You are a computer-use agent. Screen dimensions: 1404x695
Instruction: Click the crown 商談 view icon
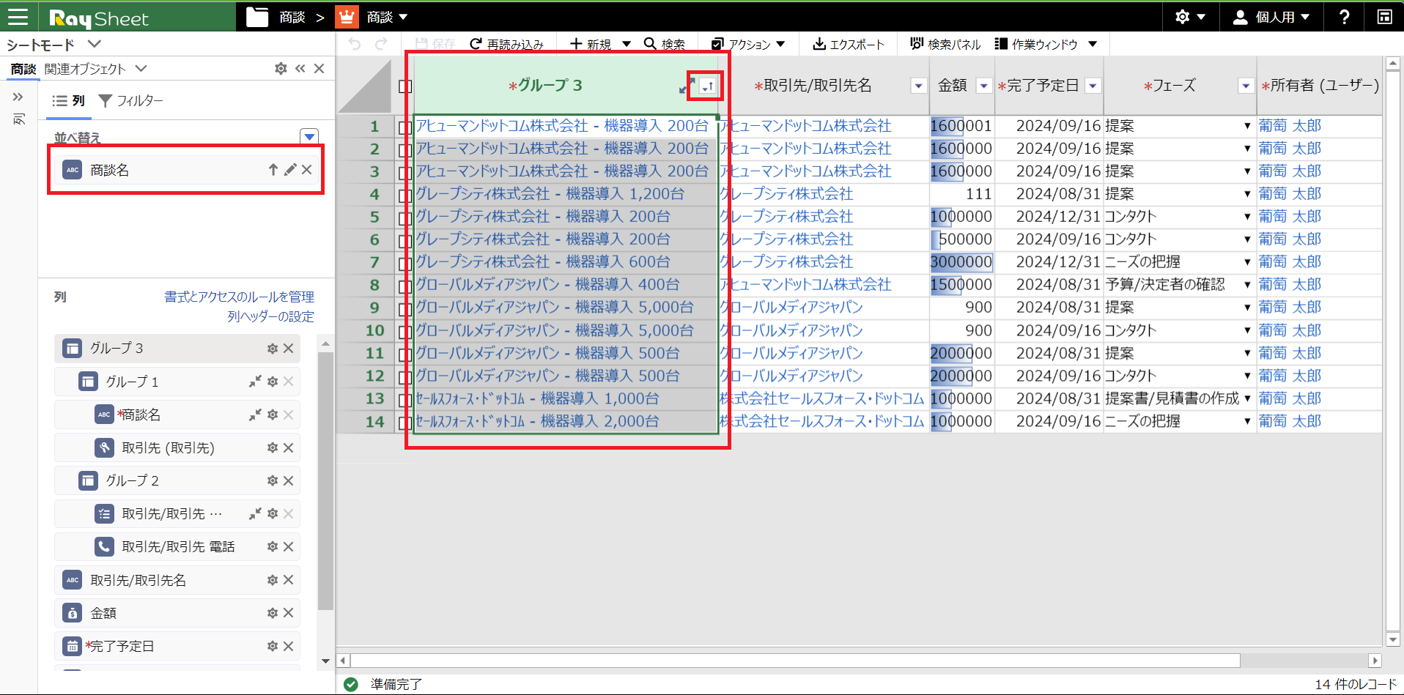347,17
